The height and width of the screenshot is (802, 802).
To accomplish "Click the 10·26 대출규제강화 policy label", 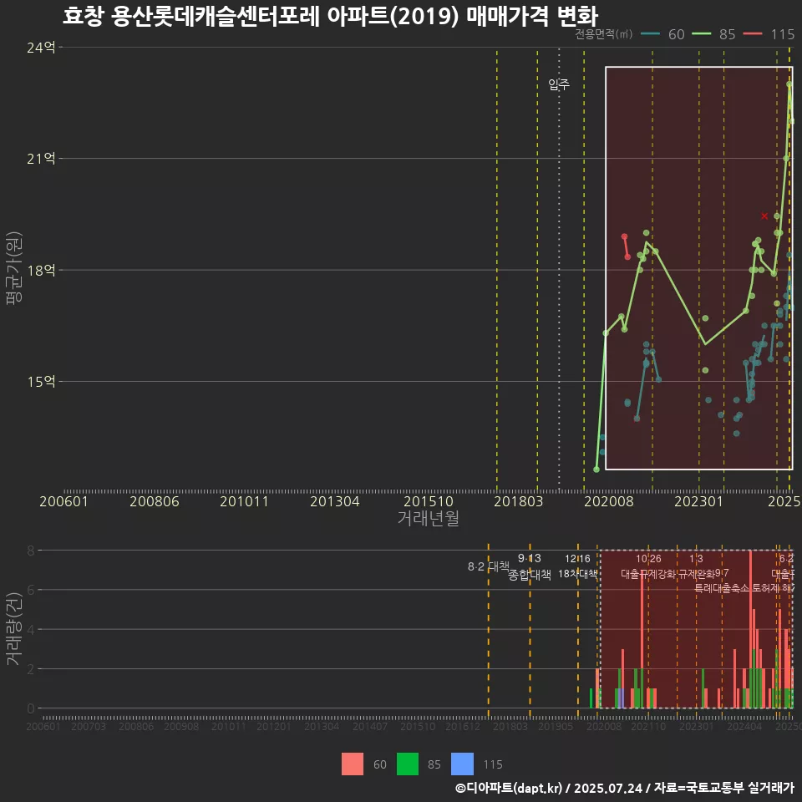I will [x=648, y=566].
